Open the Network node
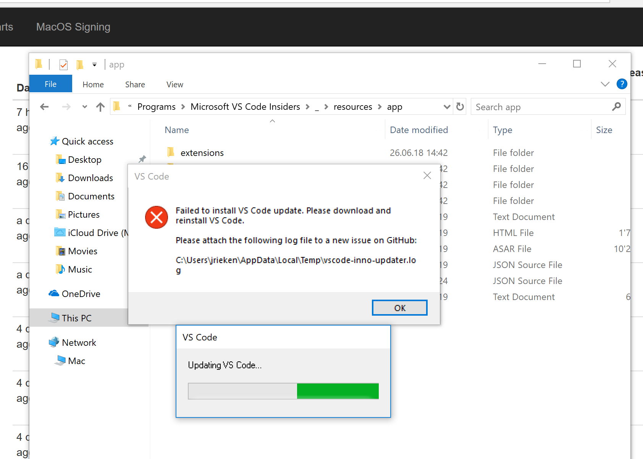Viewport: 643px width, 459px height. (79, 342)
